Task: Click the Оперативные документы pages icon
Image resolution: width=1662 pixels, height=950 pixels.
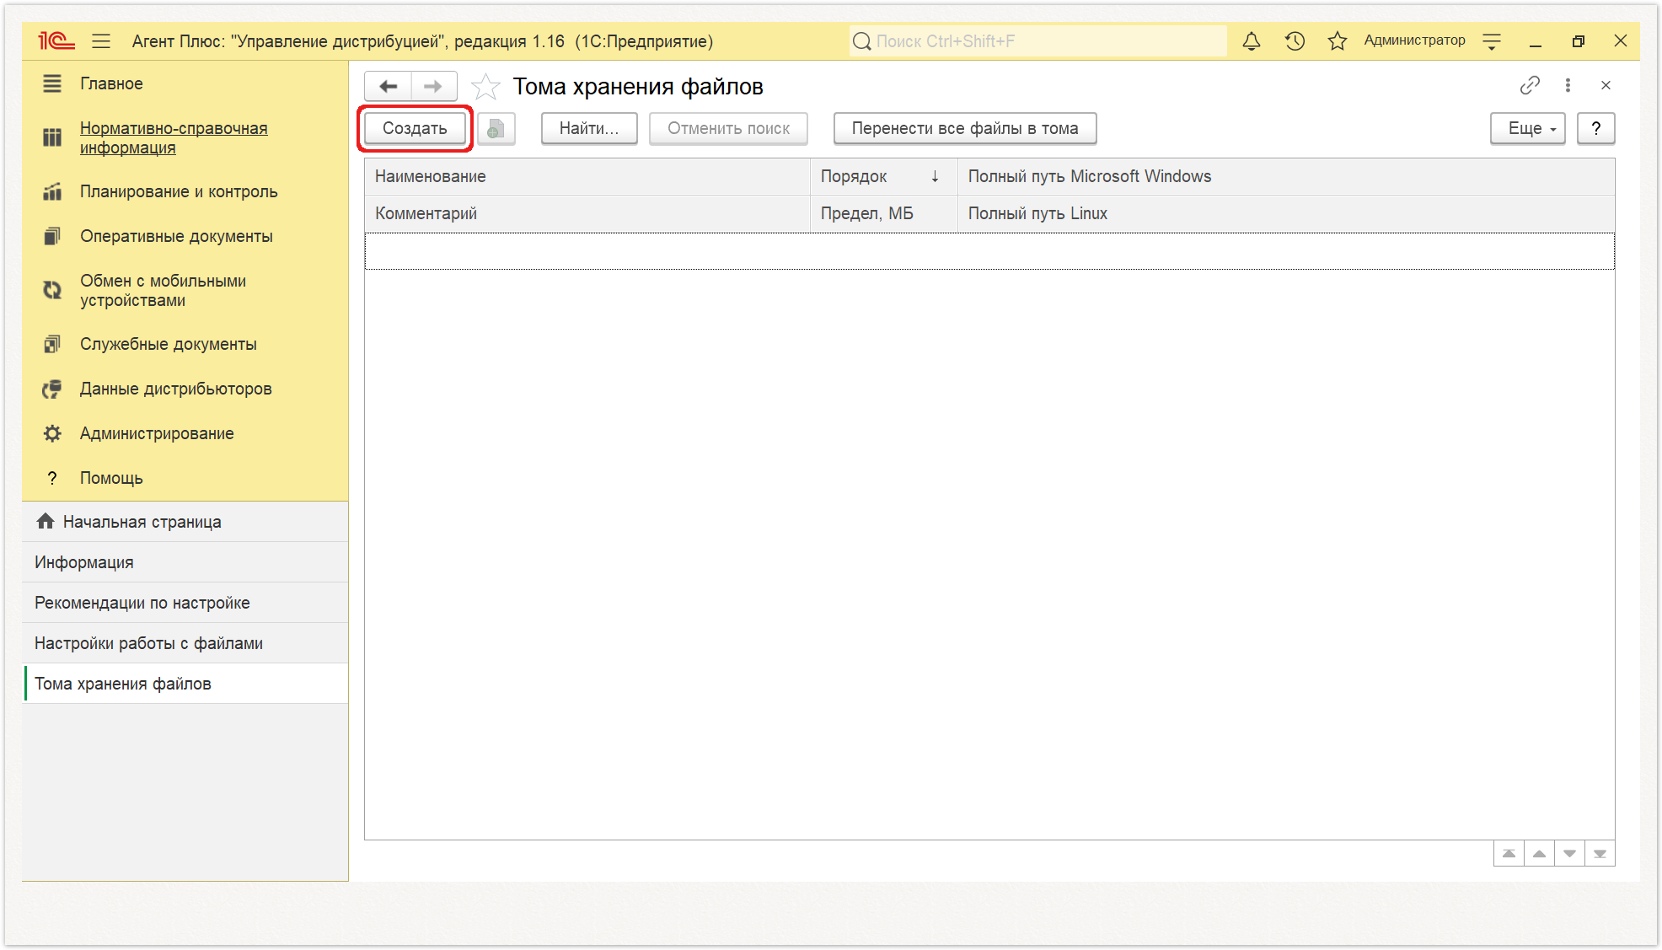Action: click(52, 236)
